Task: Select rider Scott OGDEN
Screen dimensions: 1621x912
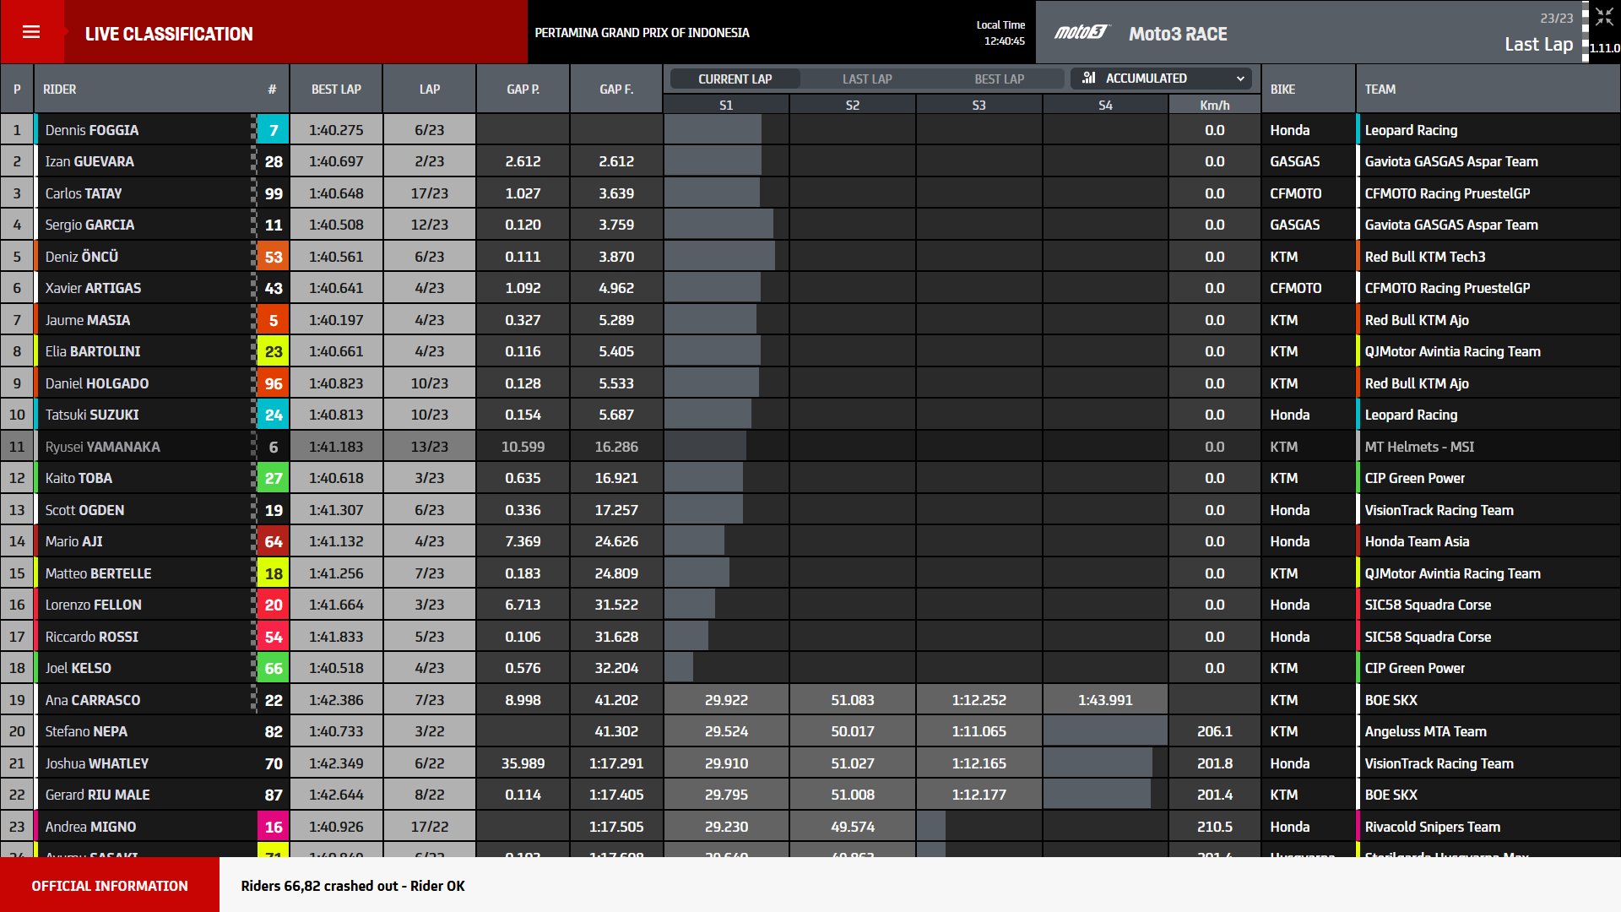Action: [x=84, y=510]
